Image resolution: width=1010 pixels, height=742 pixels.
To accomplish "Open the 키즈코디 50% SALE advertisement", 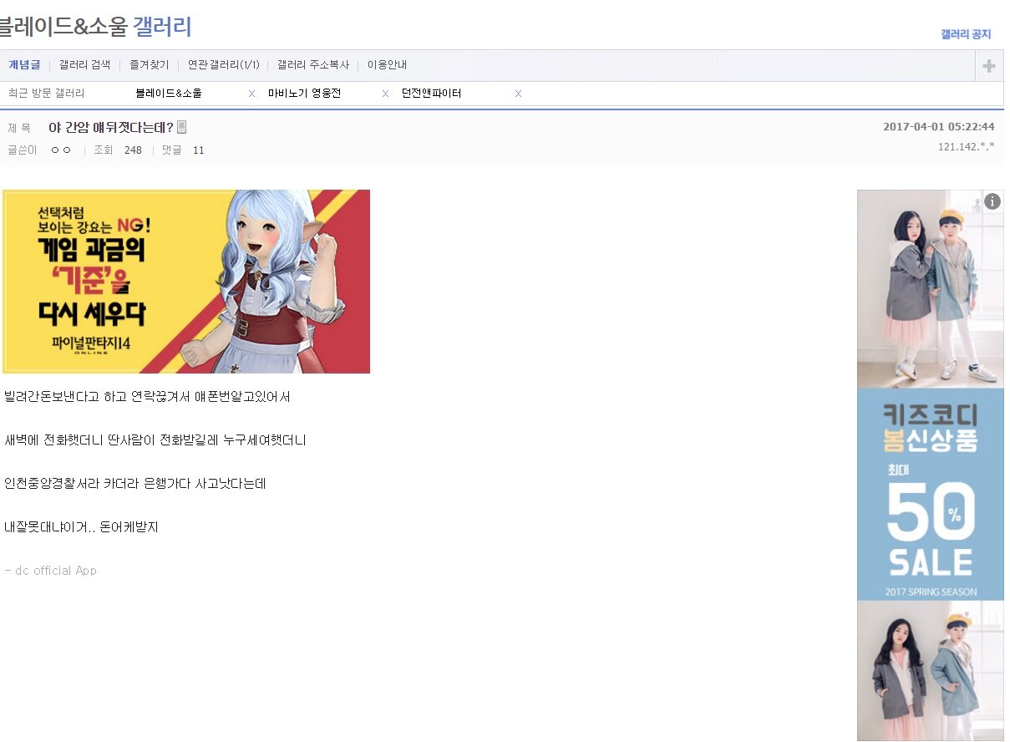I will coord(931,465).
